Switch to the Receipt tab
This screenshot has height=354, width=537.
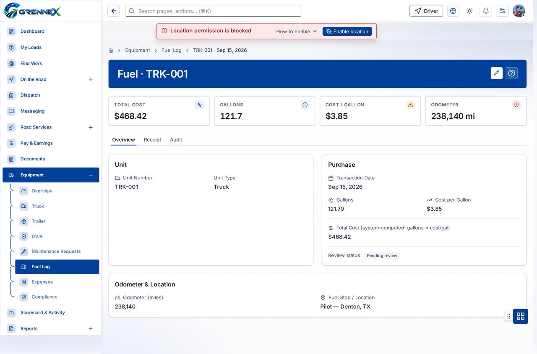pyautogui.click(x=152, y=140)
